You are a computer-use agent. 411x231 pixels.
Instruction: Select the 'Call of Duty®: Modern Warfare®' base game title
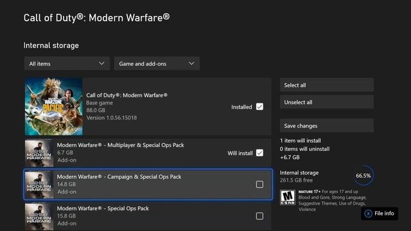127,96
